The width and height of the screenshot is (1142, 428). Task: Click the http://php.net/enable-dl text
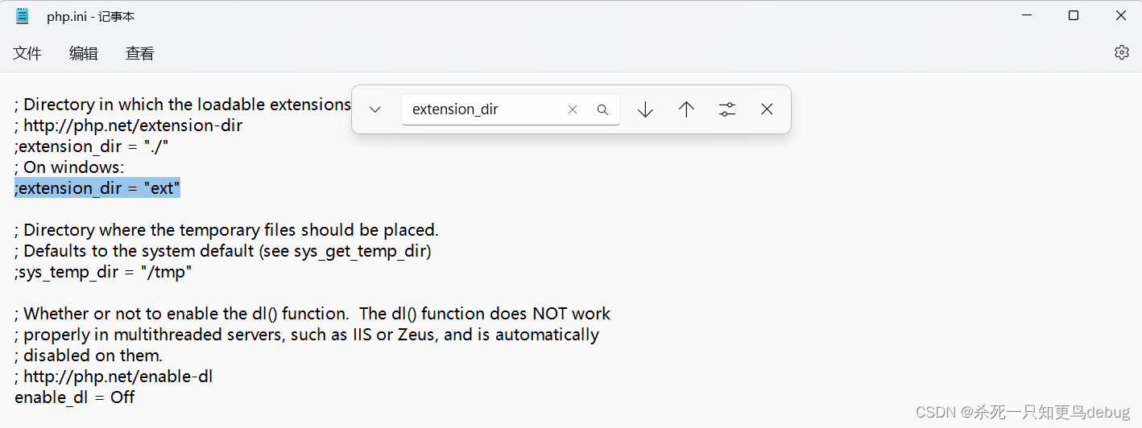coord(118,377)
